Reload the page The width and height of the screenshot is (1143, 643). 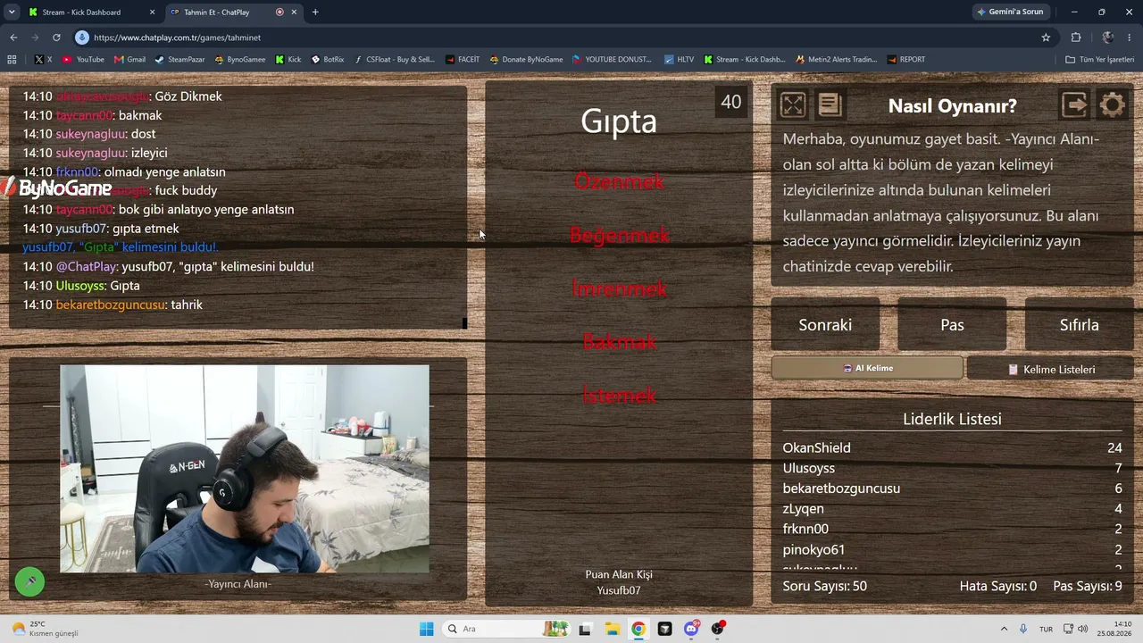coord(56,38)
